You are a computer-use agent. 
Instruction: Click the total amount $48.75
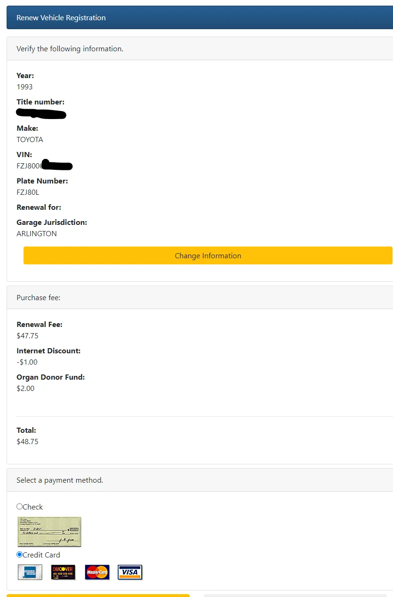(x=27, y=441)
